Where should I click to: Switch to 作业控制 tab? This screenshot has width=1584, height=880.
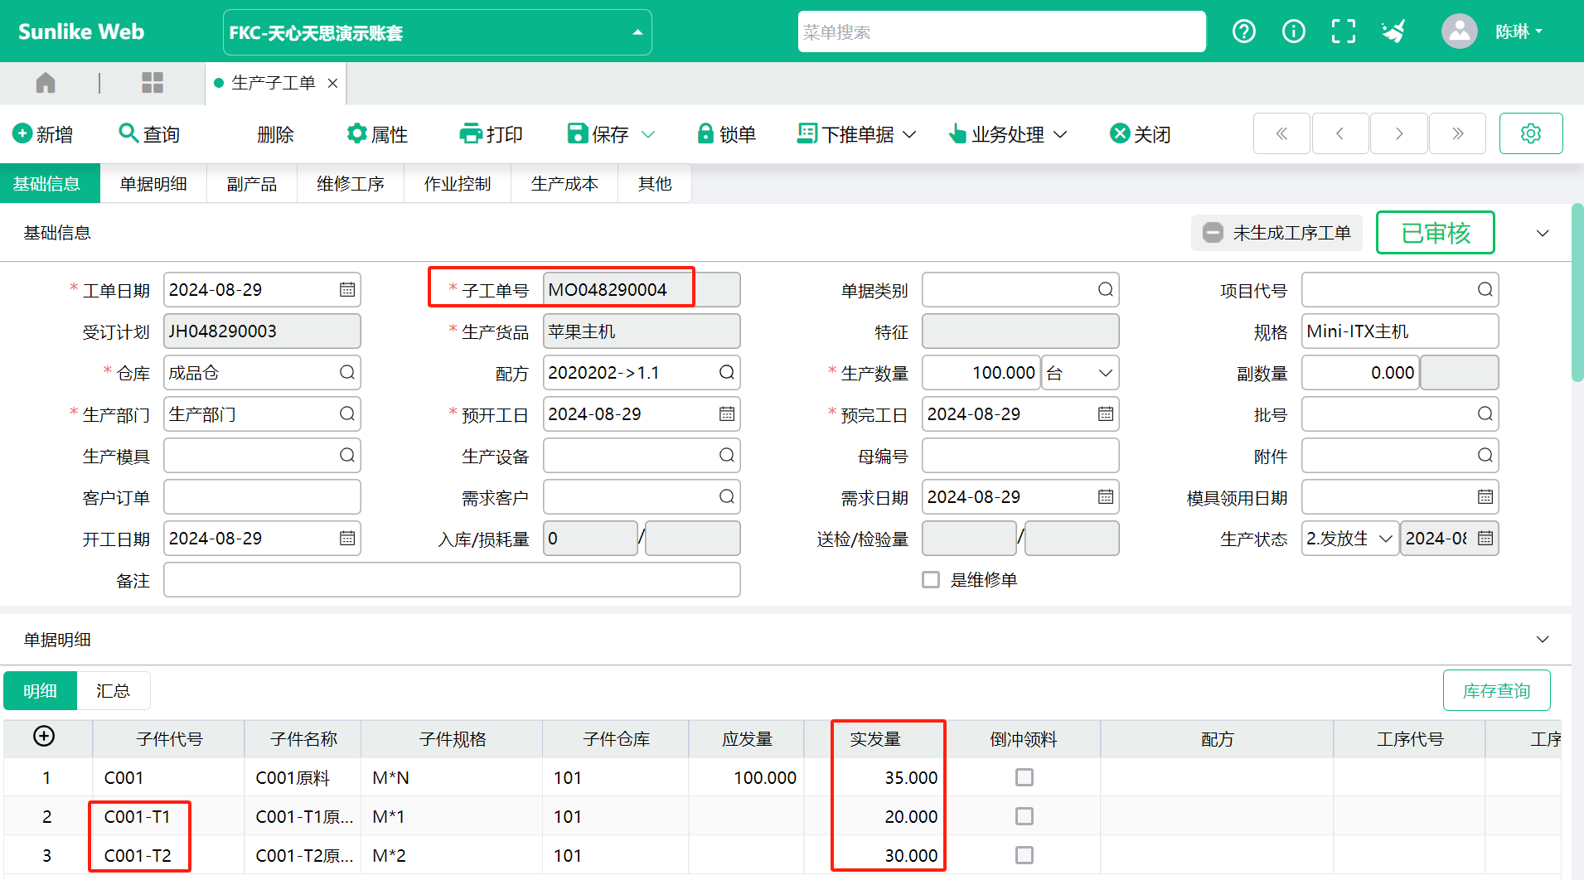coord(458,184)
